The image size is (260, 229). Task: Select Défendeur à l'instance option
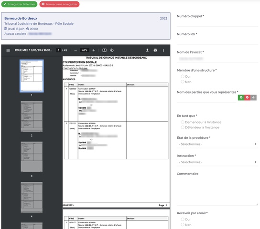pos(183,127)
